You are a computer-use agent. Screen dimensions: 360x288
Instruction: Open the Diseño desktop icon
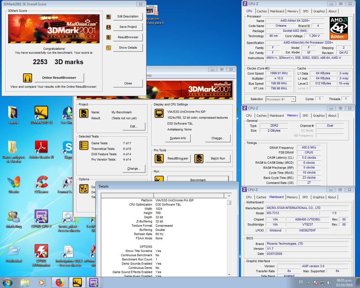(13, 184)
